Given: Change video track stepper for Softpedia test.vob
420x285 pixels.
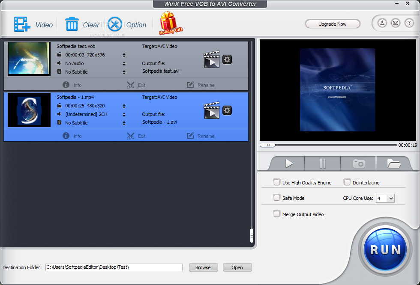Looking at the screenshot, I should click(124, 55).
